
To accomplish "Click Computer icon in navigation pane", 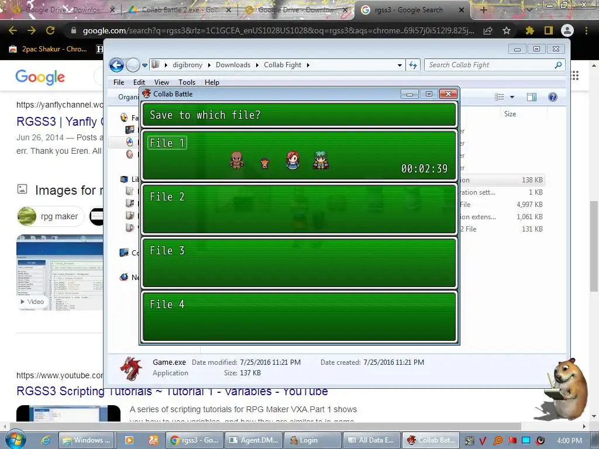I will click(x=124, y=253).
